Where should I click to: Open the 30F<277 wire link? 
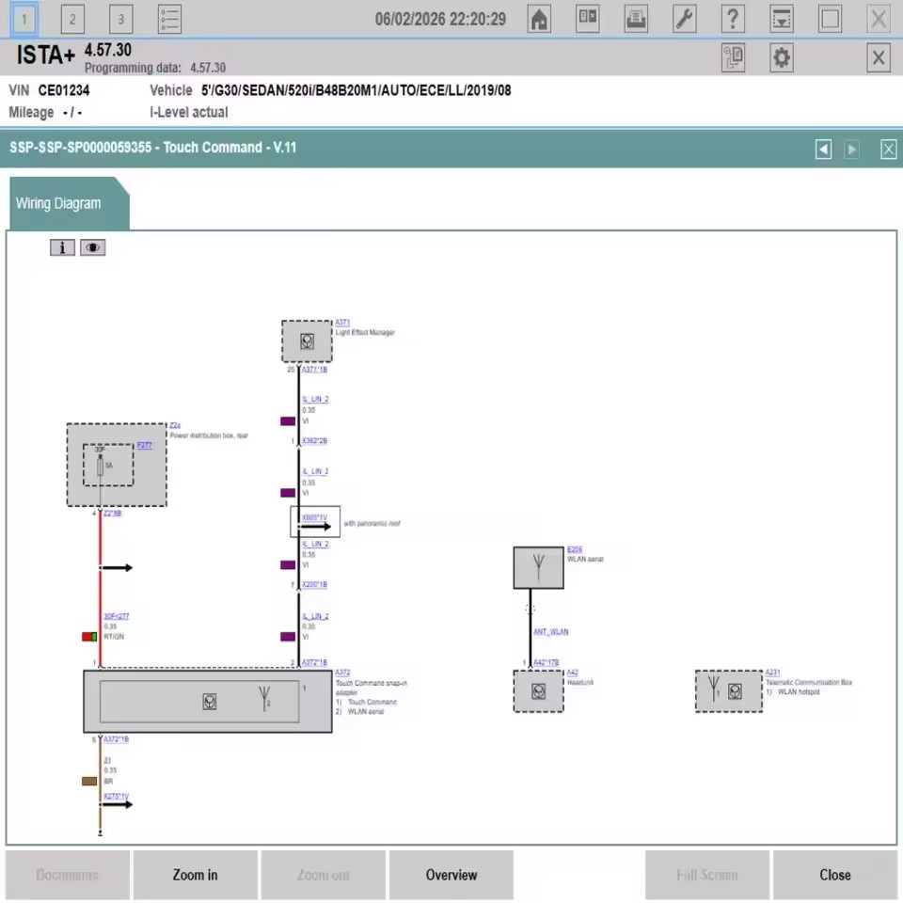pyautogui.click(x=117, y=616)
